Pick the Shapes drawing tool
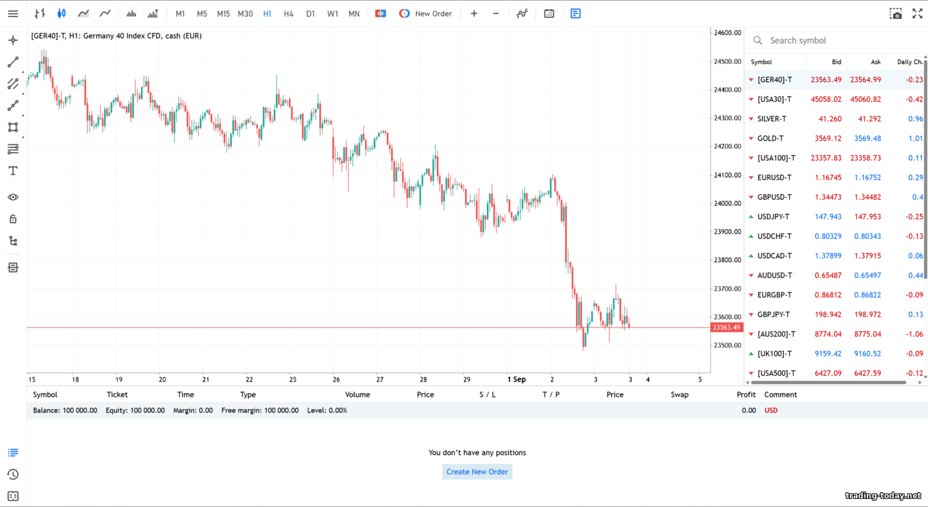Image resolution: width=928 pixels, height=507 pixels. coord(12,127)
